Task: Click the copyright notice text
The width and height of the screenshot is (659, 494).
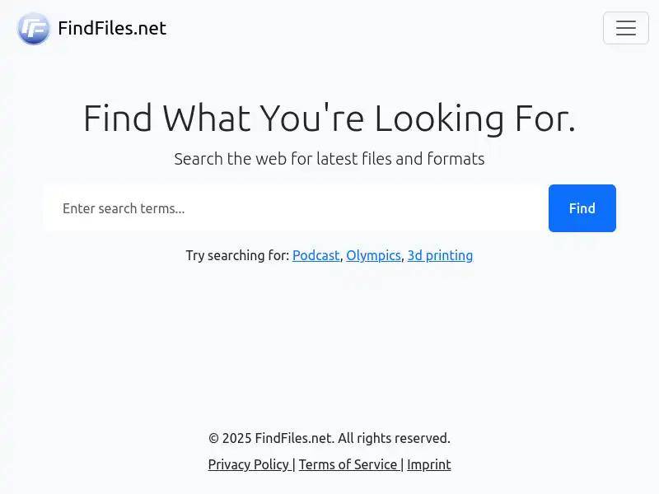Action: pyautogui.click(x=329, y=438)
